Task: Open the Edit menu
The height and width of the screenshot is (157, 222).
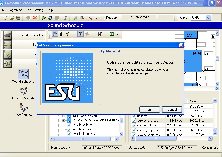Action: 28,10
